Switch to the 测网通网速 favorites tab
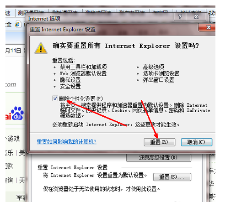Viewport: 252px width, 202px height. coord(32,12)
